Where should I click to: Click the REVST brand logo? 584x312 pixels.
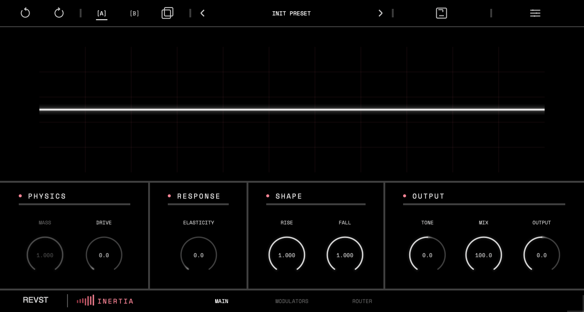tap(36, 300)
